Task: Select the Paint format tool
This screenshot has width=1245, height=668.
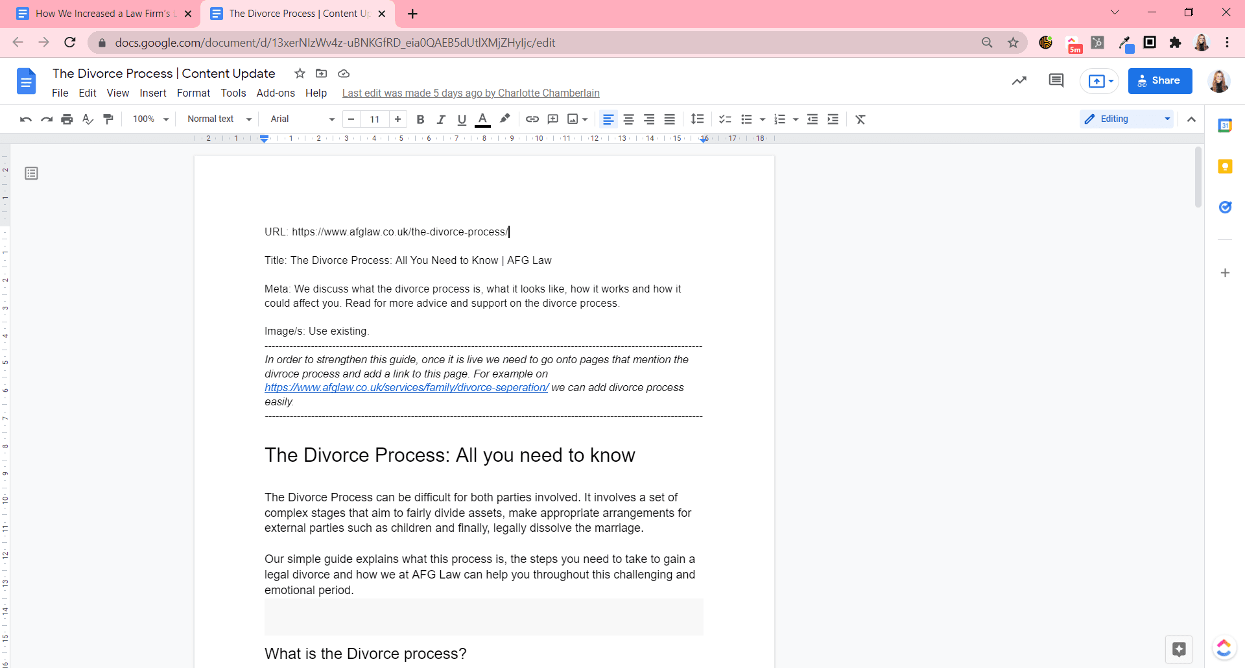Action: click(108, 119)
